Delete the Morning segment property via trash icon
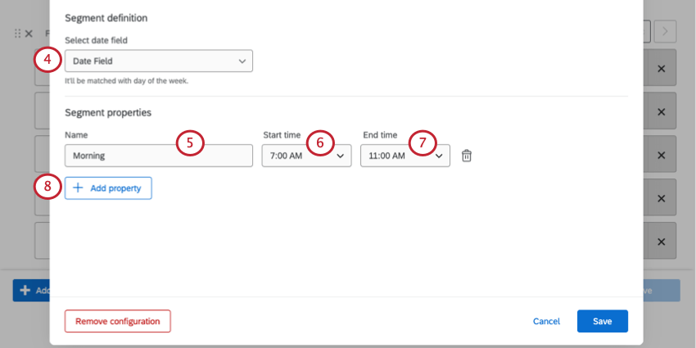This screenshot has height=348, width=696. tap(467, 156)
